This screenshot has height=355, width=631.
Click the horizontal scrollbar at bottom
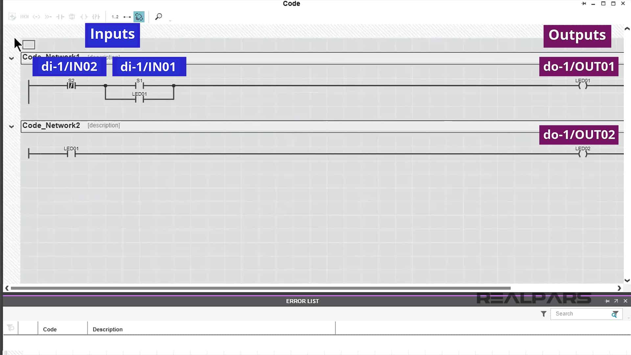click(x=260, y=288)
